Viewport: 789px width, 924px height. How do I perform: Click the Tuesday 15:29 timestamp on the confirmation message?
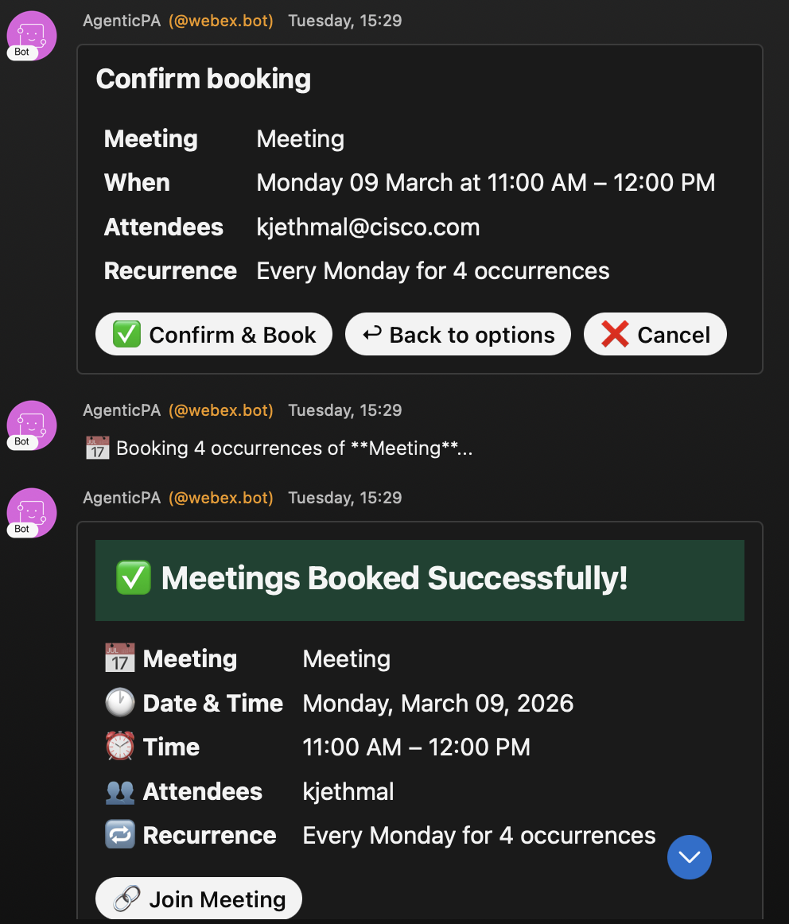pos(344,20)
